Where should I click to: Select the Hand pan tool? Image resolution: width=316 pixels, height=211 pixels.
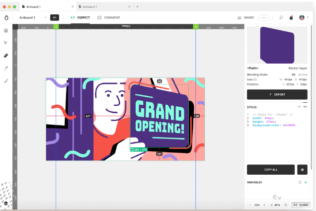pyautogui.click(x=6, y=30)
